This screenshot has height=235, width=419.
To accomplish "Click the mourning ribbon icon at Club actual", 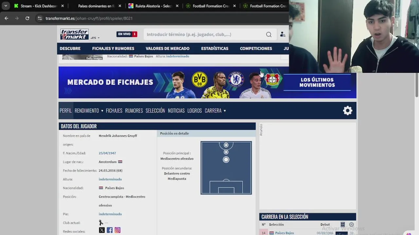I will point(101,223).
